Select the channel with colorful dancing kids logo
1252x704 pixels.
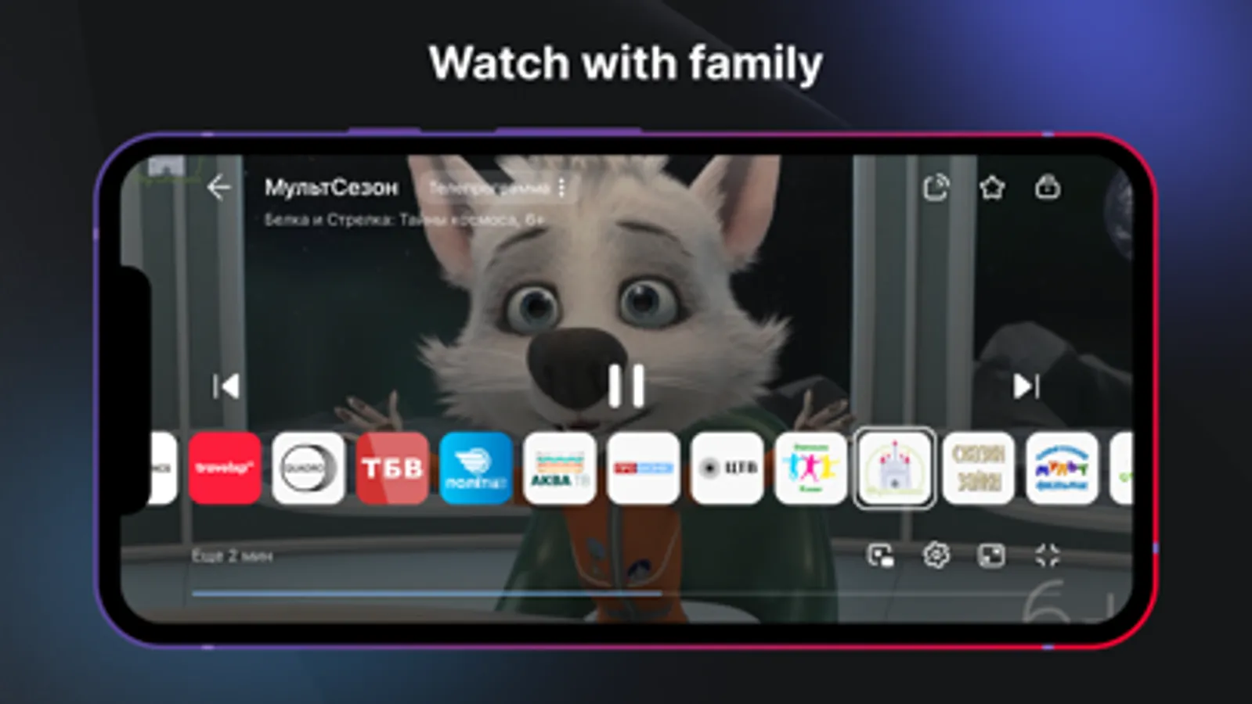click(811, 468)
